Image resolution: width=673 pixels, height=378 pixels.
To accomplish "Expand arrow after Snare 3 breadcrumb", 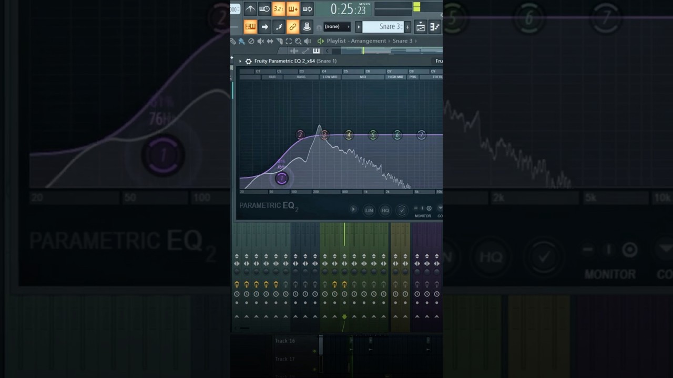I will (416, 41).
